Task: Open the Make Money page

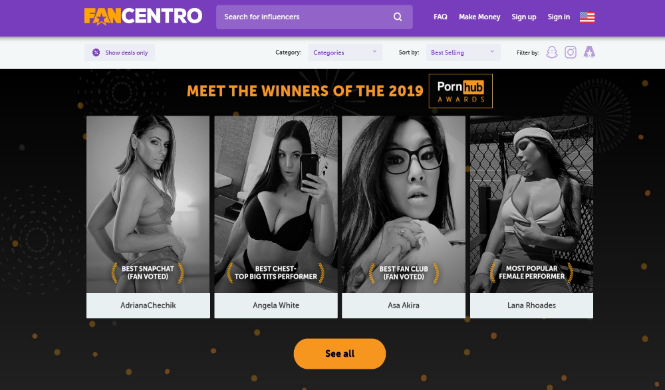Action: click(479, 17)
